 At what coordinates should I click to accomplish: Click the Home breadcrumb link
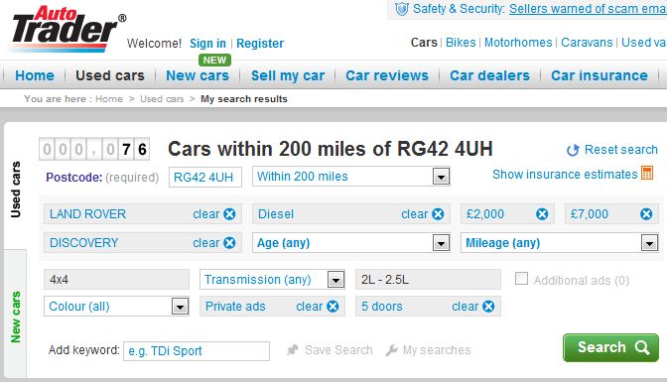point(109,99)
